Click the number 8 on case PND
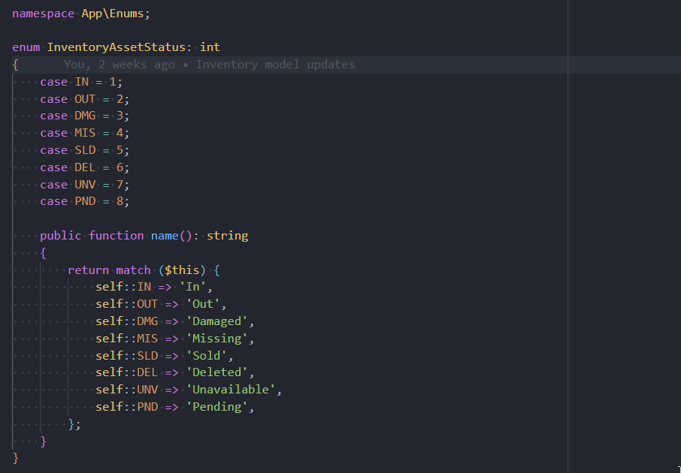The image size is (681, 473). (120, 201)
